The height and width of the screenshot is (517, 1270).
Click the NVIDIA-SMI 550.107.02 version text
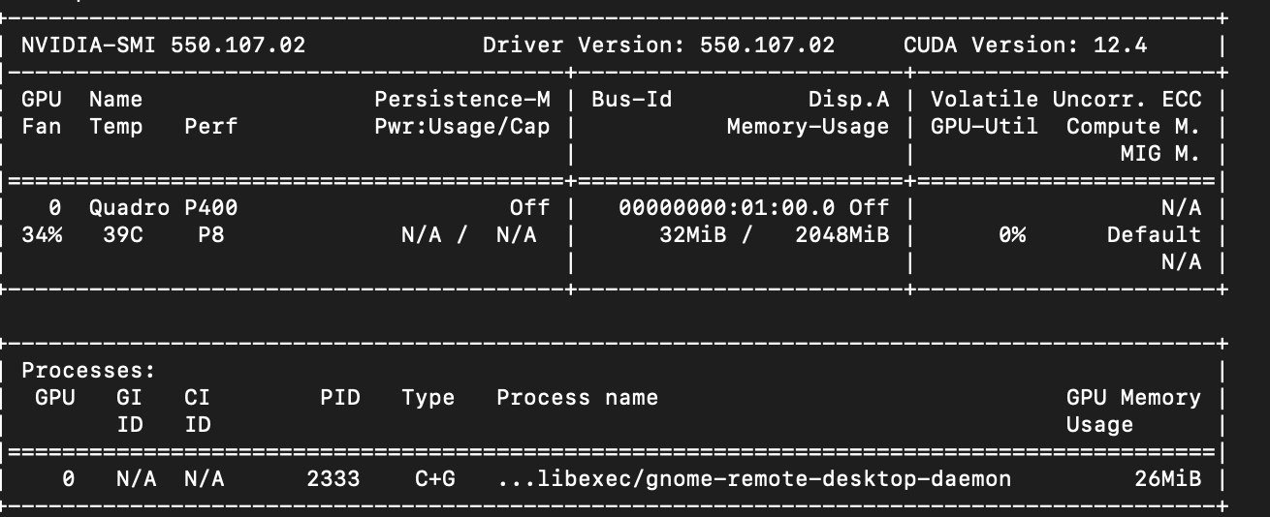(163, 46)
